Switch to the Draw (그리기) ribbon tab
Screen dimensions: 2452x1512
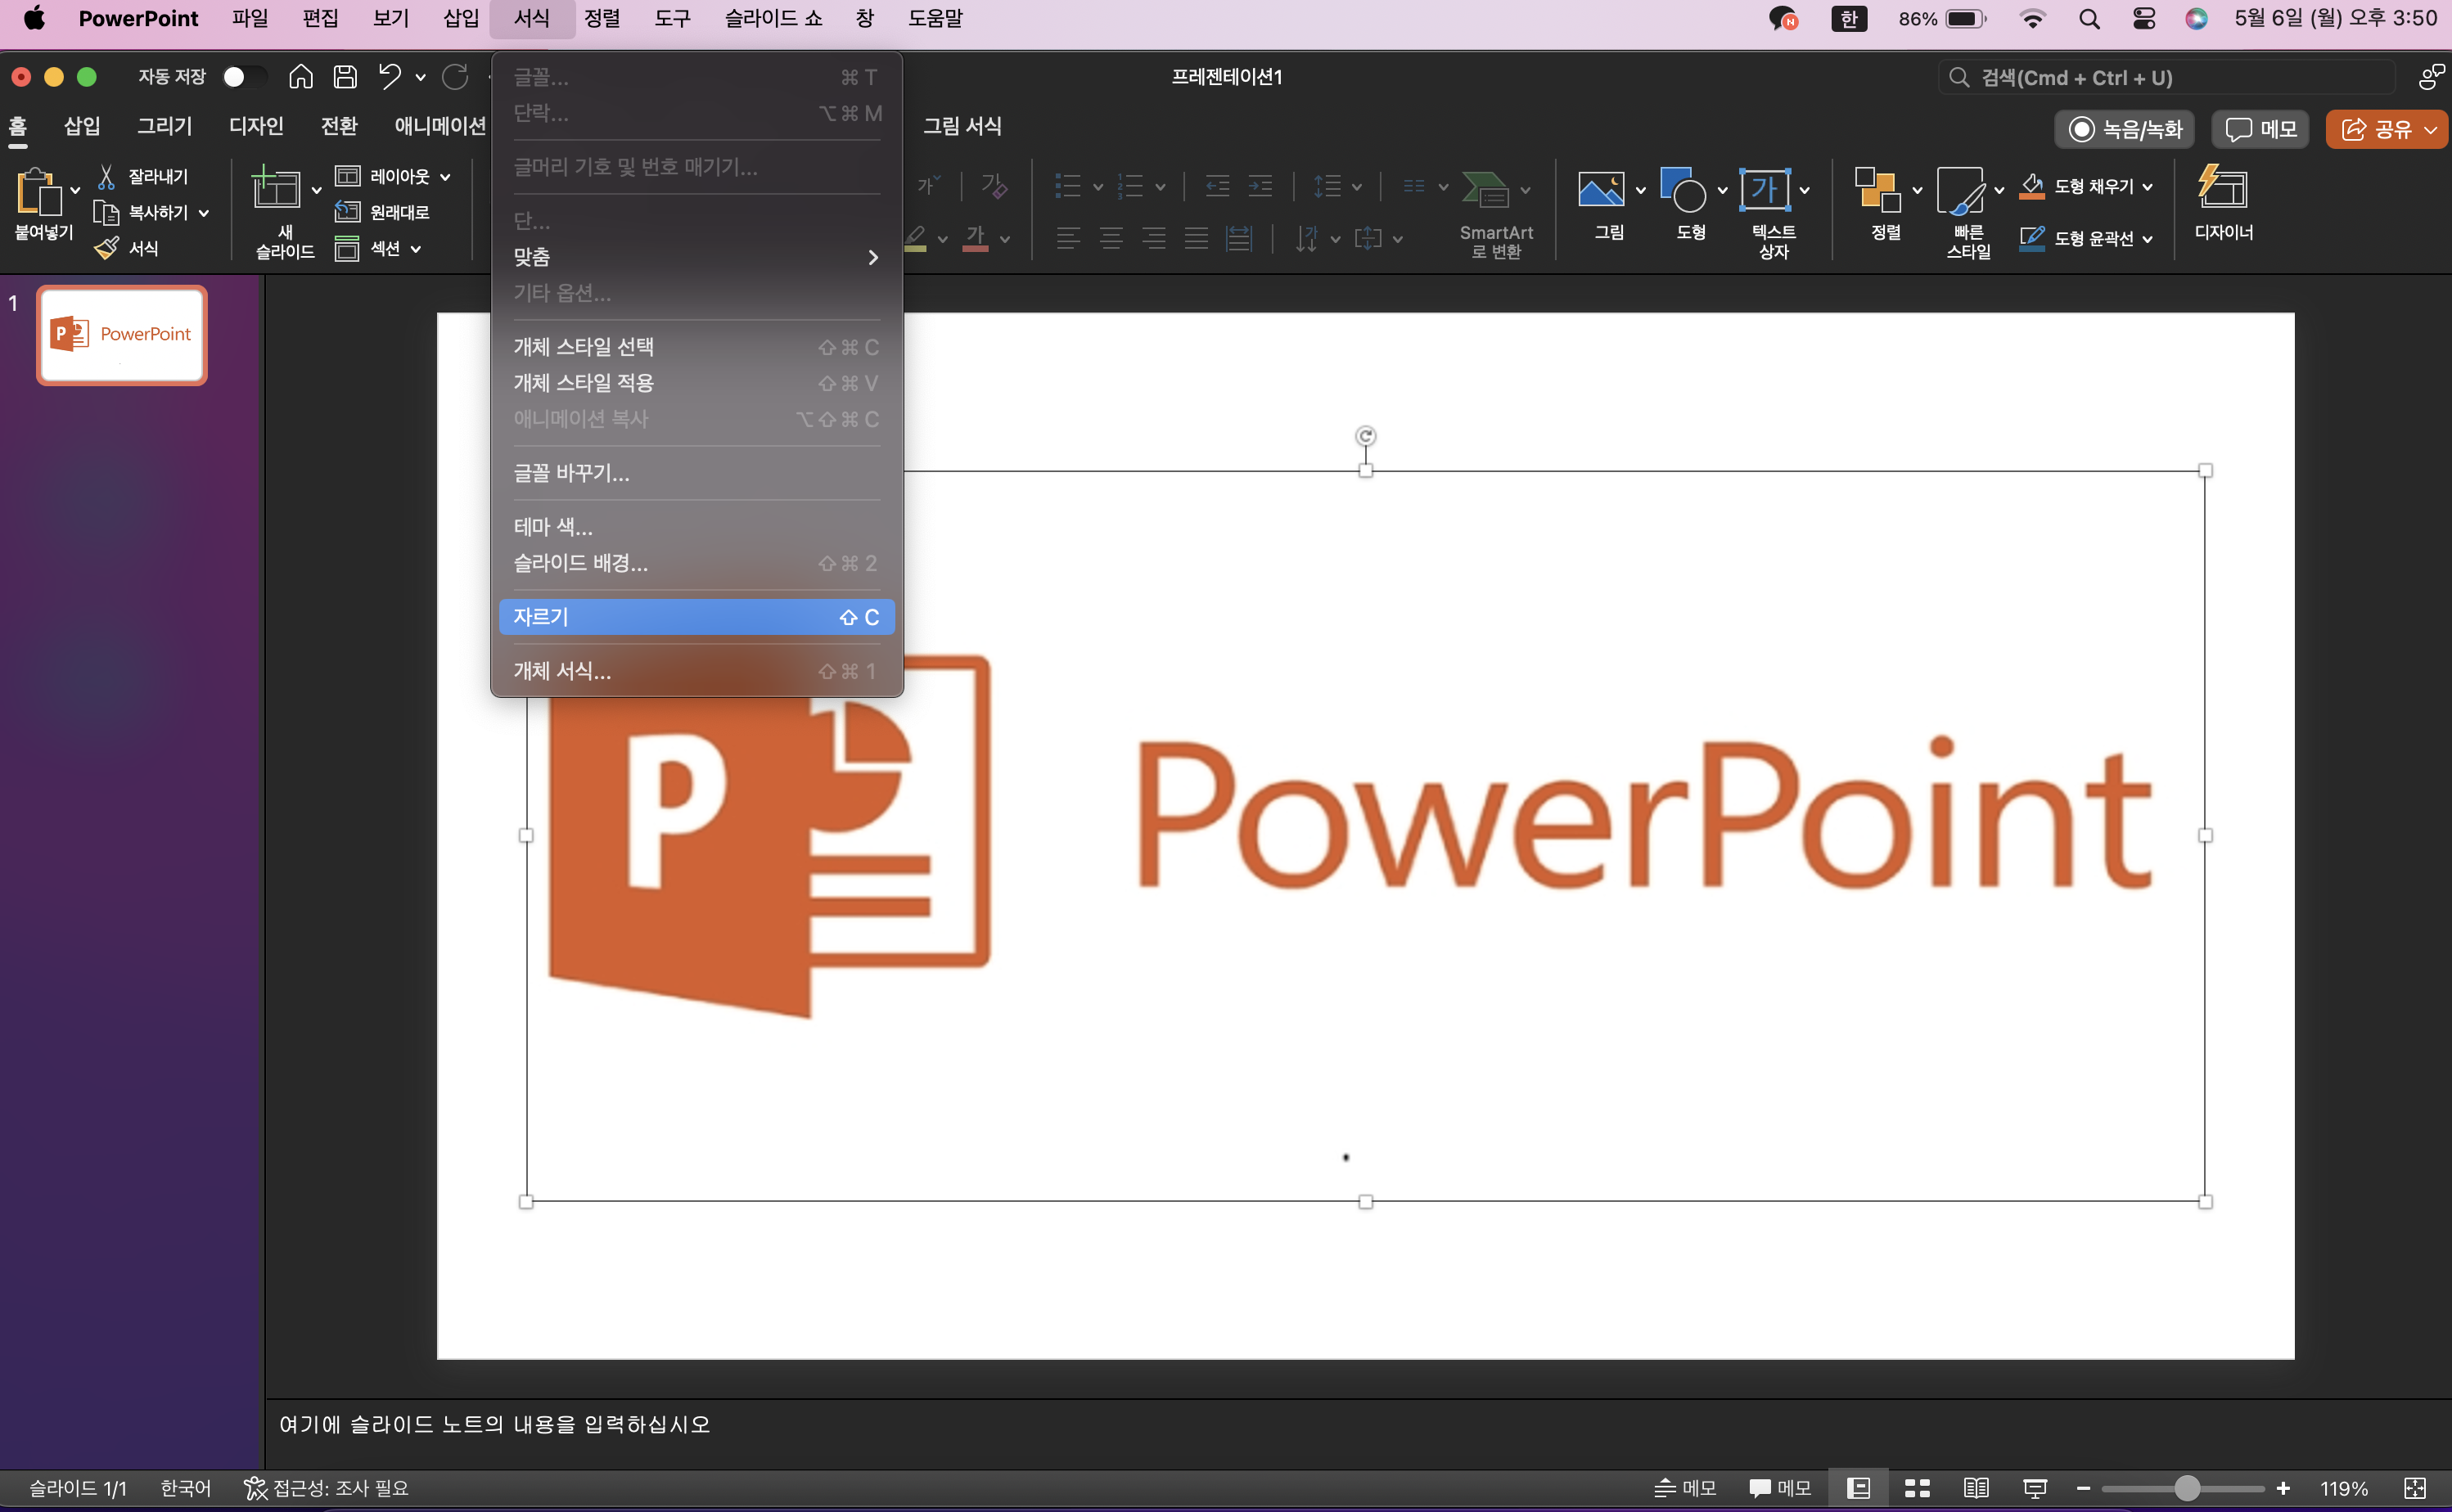point(164,126)
